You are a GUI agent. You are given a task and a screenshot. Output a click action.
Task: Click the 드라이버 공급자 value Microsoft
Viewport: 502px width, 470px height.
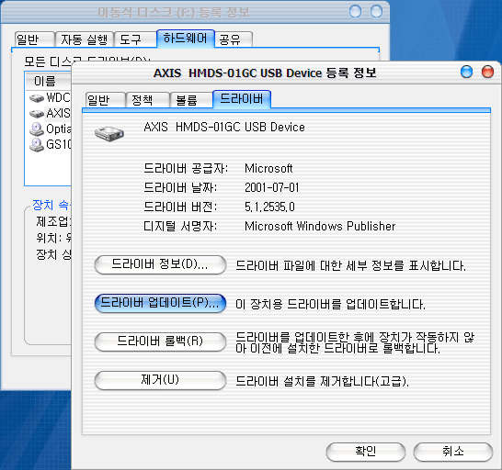268,169
